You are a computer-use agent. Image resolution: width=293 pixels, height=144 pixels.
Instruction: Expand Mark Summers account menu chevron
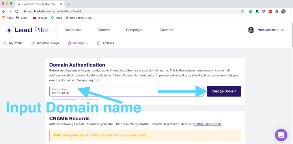pos(282,30)
